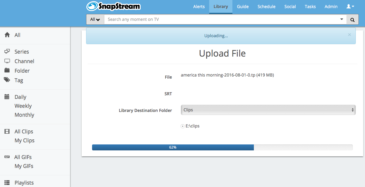Select the Social tab
The image size is (365, 187).
coord(290,7)
